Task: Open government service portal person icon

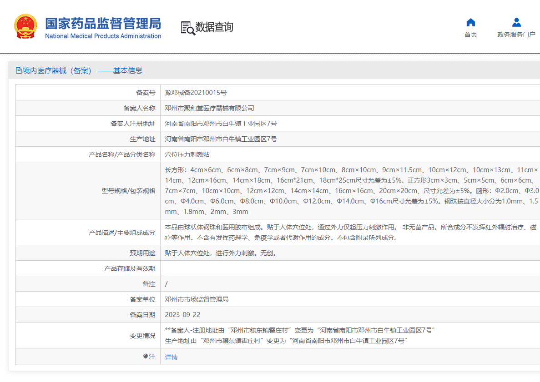Action: coord(516,22)
